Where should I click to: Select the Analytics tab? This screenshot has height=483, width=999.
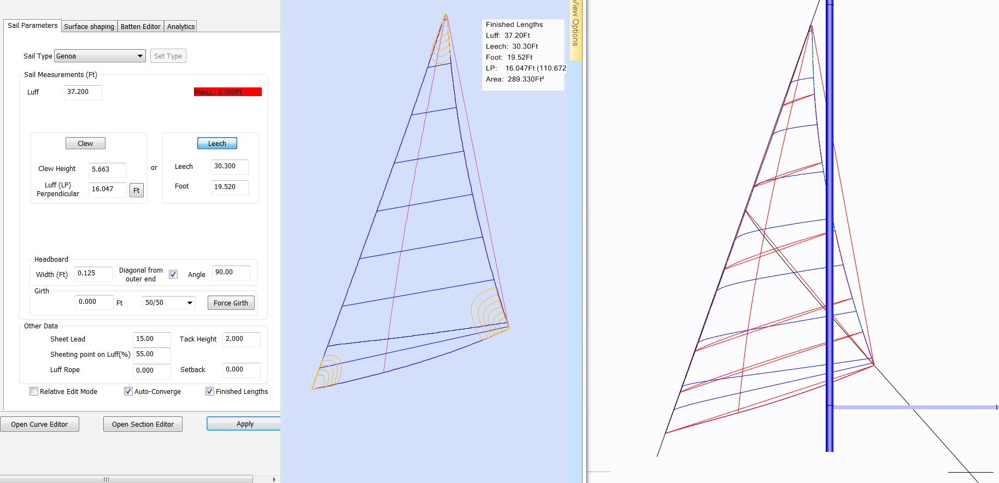[x=181, y=26]
